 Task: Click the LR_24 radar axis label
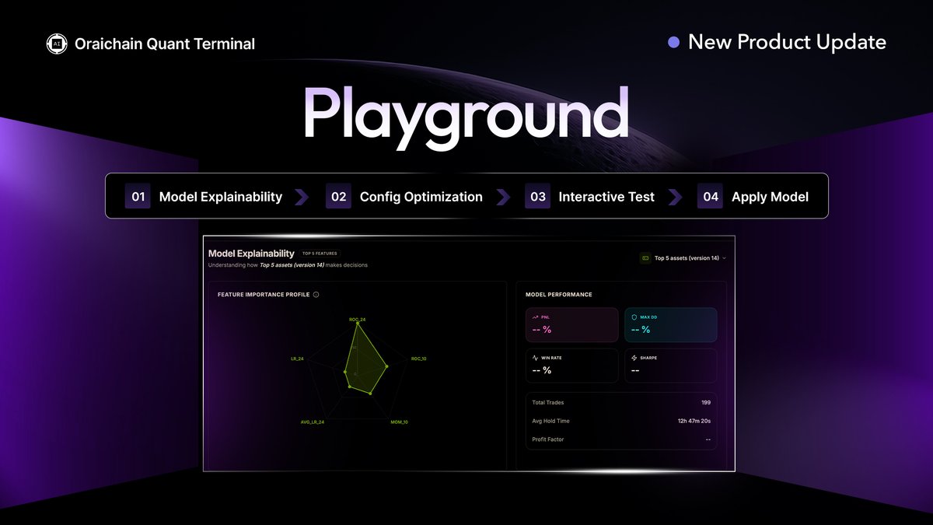point(297,359)
